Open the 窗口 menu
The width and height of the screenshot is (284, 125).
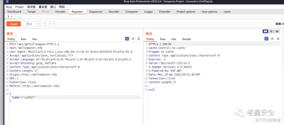point(53,7)
